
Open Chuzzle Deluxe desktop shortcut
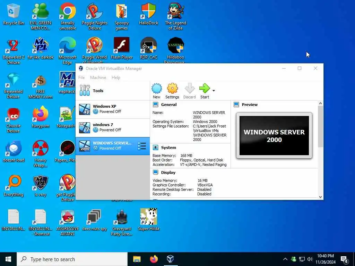(x=14, y=120)
